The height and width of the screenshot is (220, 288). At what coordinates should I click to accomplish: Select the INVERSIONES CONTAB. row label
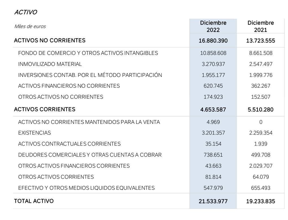coord(90,75)
